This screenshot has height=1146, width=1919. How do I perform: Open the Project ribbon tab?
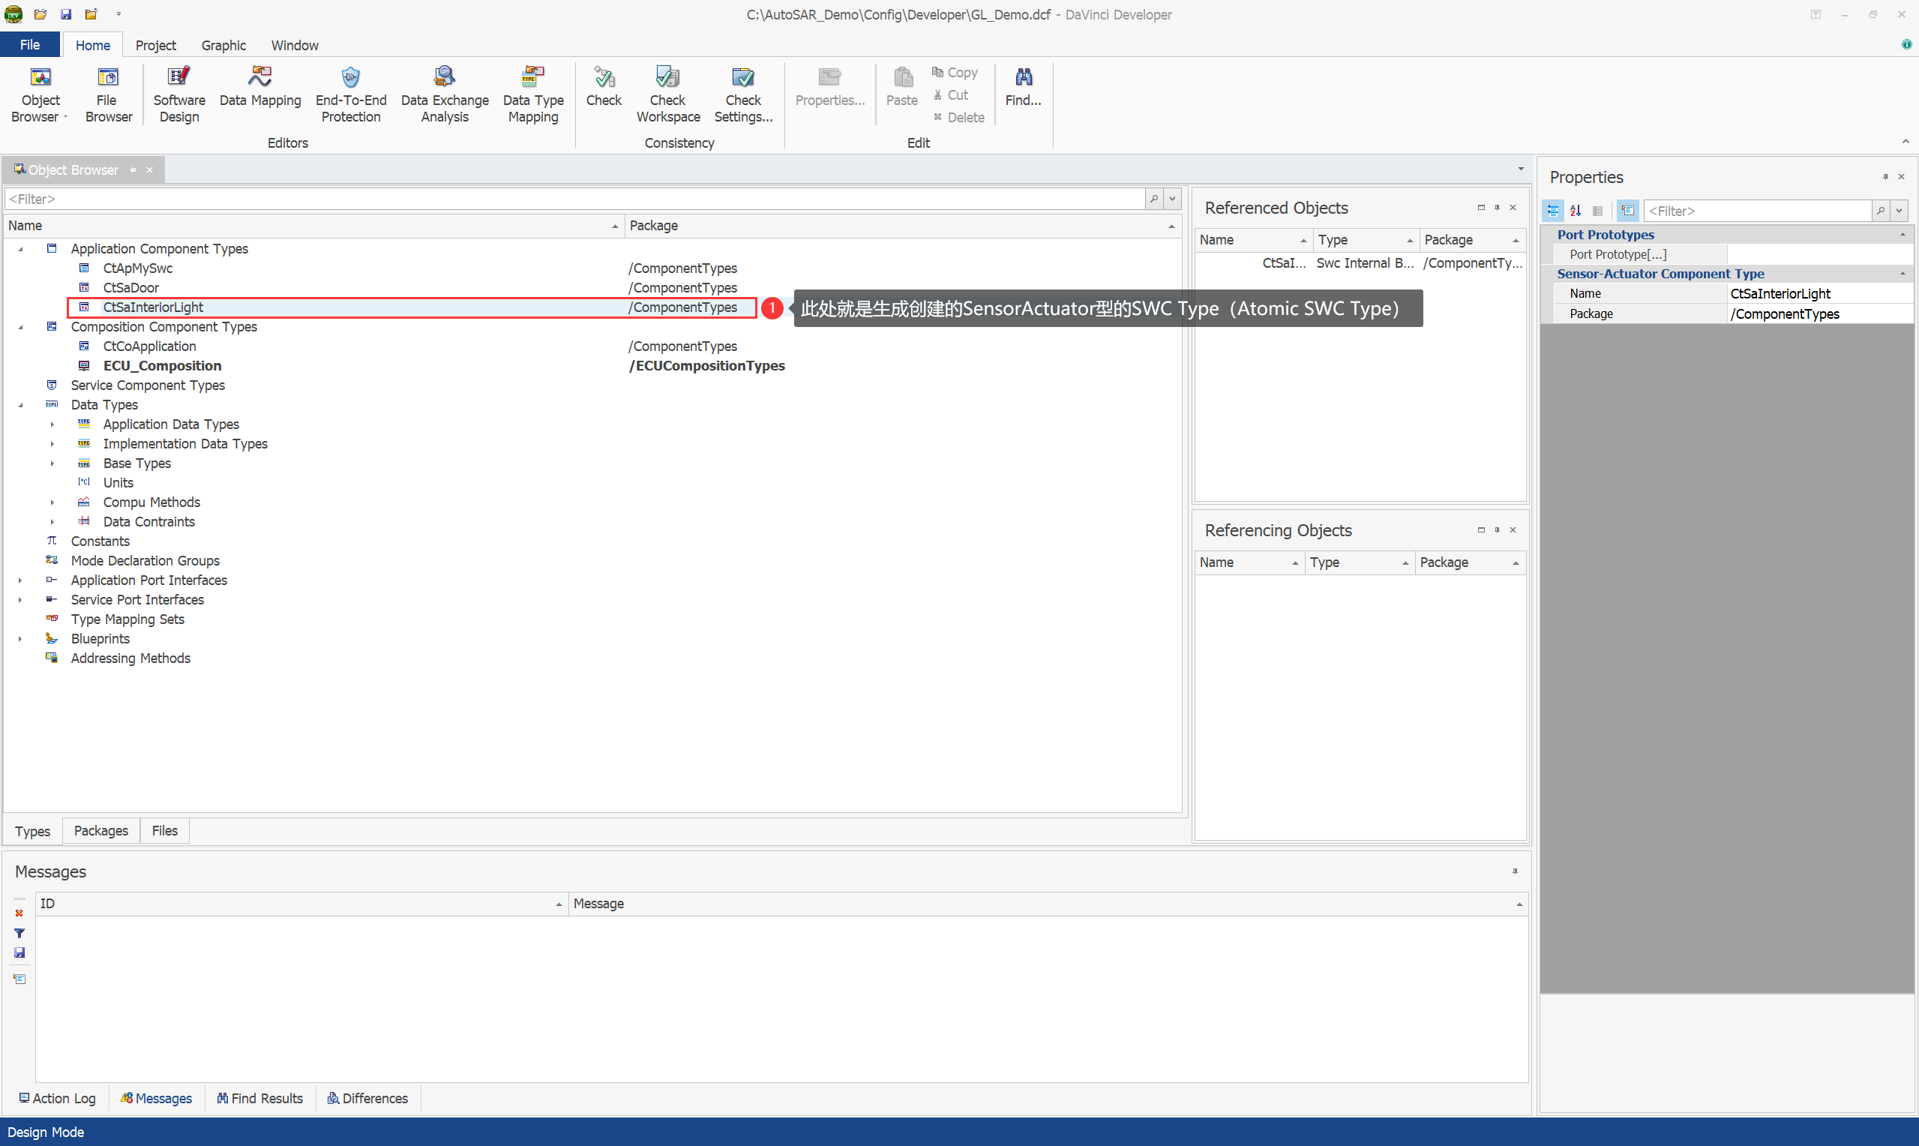pos(155,46)
